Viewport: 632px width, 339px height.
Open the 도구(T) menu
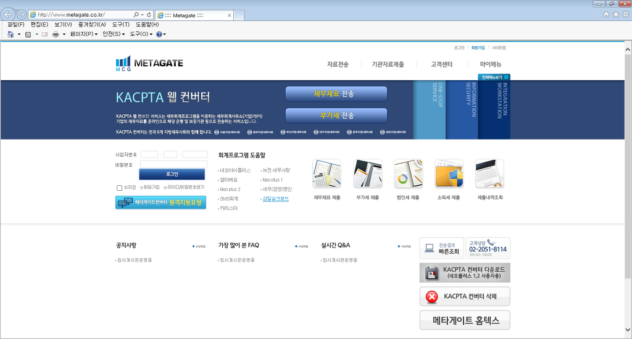[x=120, y=25]
